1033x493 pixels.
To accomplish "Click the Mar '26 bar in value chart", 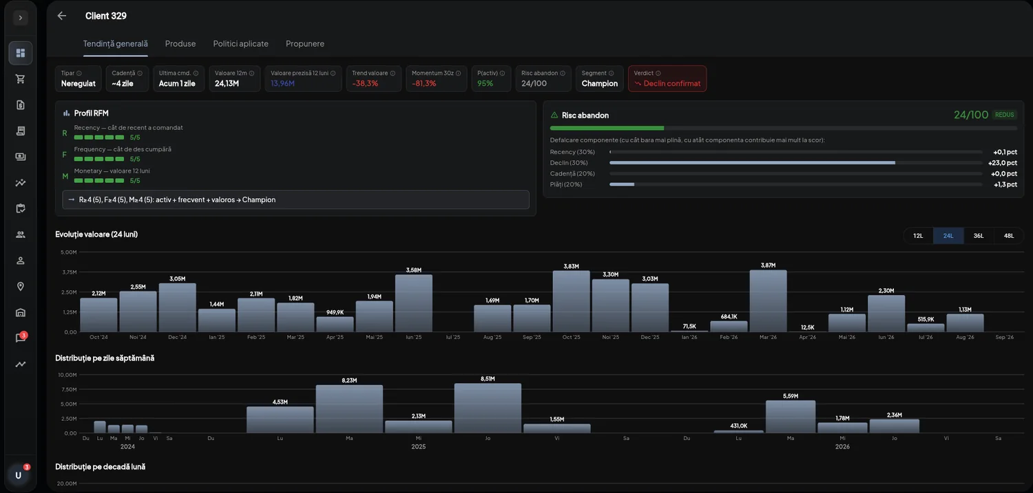I will click(x=768, y=301).
